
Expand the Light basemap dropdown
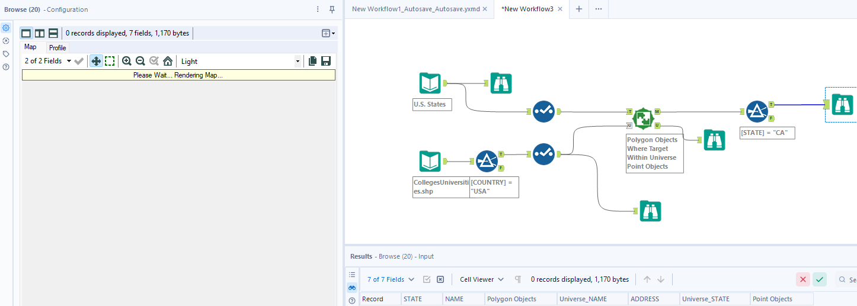click(297, 61)
